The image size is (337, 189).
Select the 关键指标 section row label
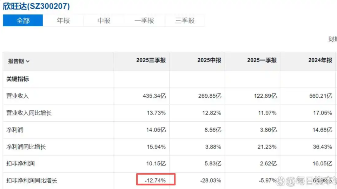pos(18,79)
